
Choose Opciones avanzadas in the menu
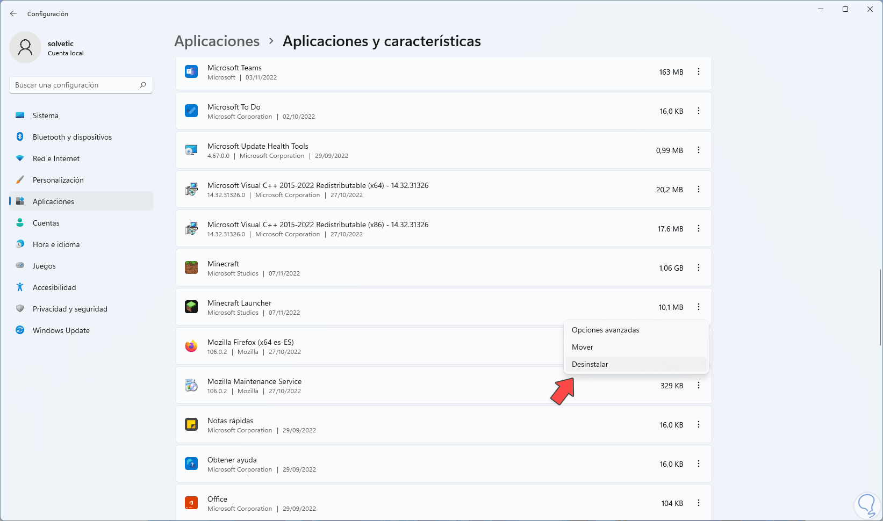click(x=606, y=330)
